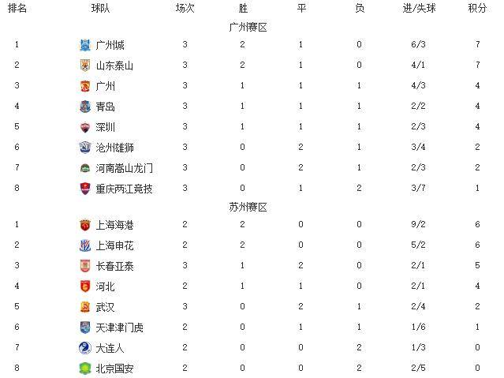Select the 进/失球 column header
This screenshot has height=378, width=504.
(419, 8)
